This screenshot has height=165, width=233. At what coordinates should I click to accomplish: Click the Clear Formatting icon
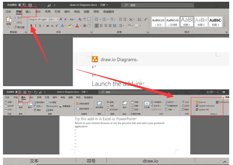[80, 19]
